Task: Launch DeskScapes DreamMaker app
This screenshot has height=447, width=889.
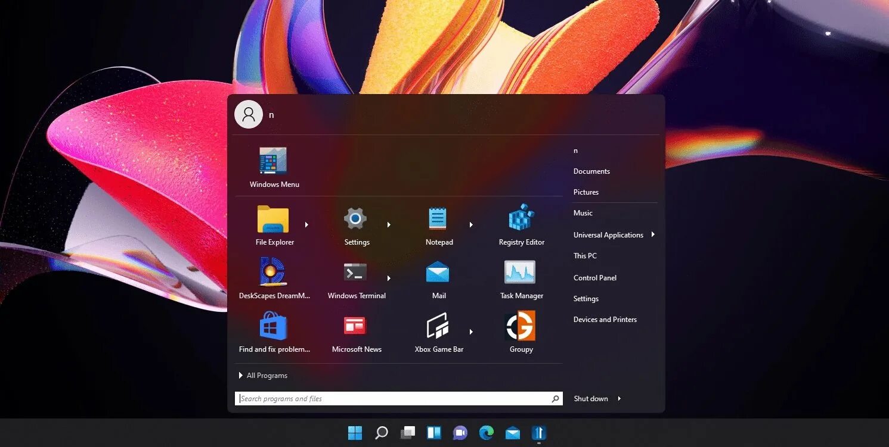Action: 274,279
